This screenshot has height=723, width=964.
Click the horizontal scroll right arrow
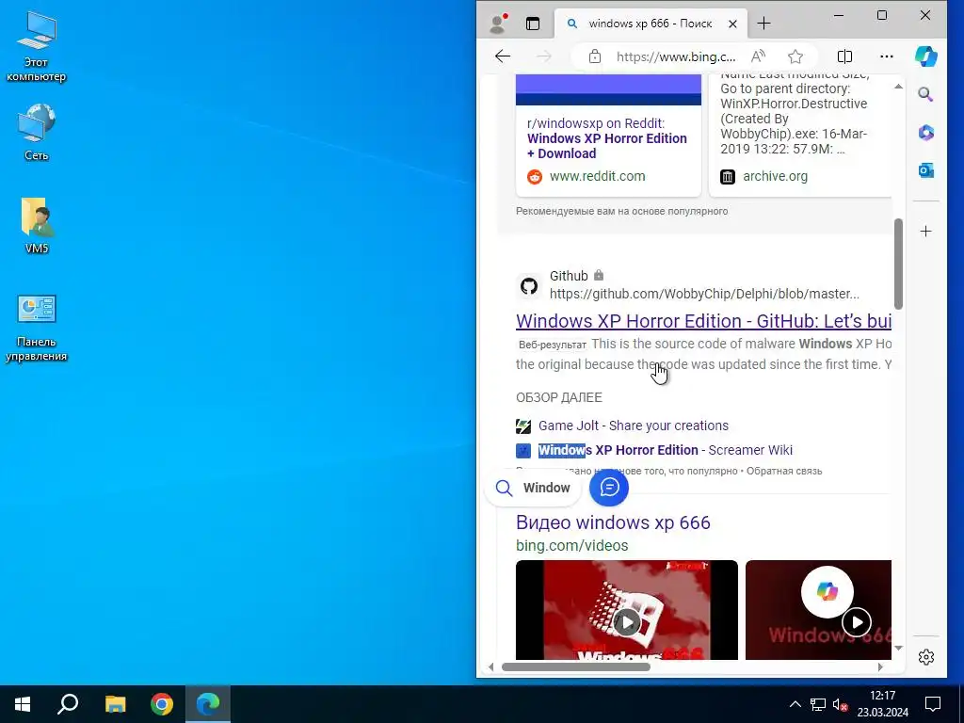tap(880, 667)
